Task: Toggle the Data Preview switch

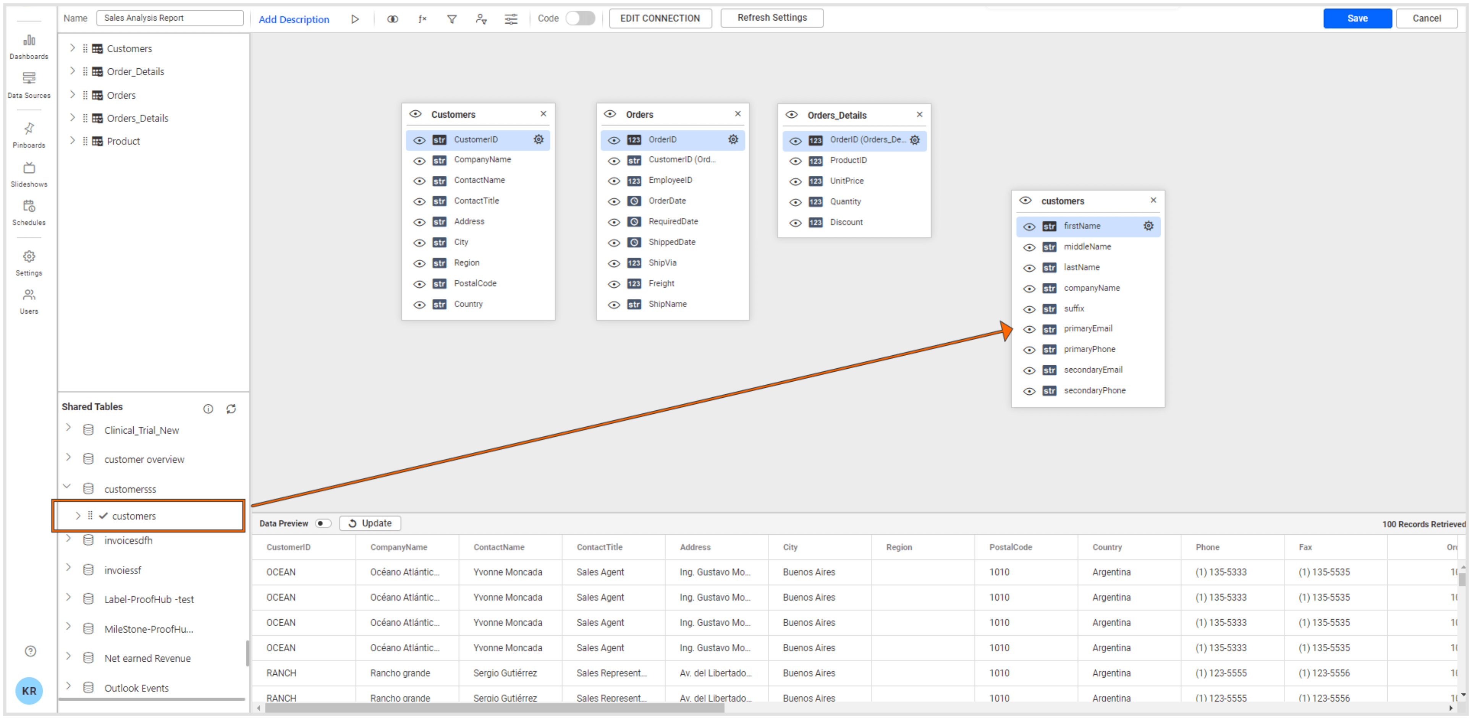Action: coord(323,523)
